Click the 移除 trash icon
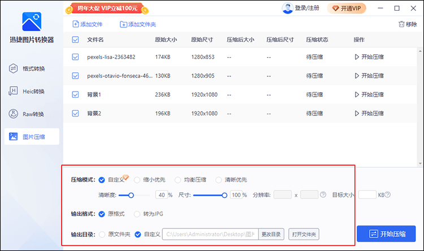 [401, 24]
